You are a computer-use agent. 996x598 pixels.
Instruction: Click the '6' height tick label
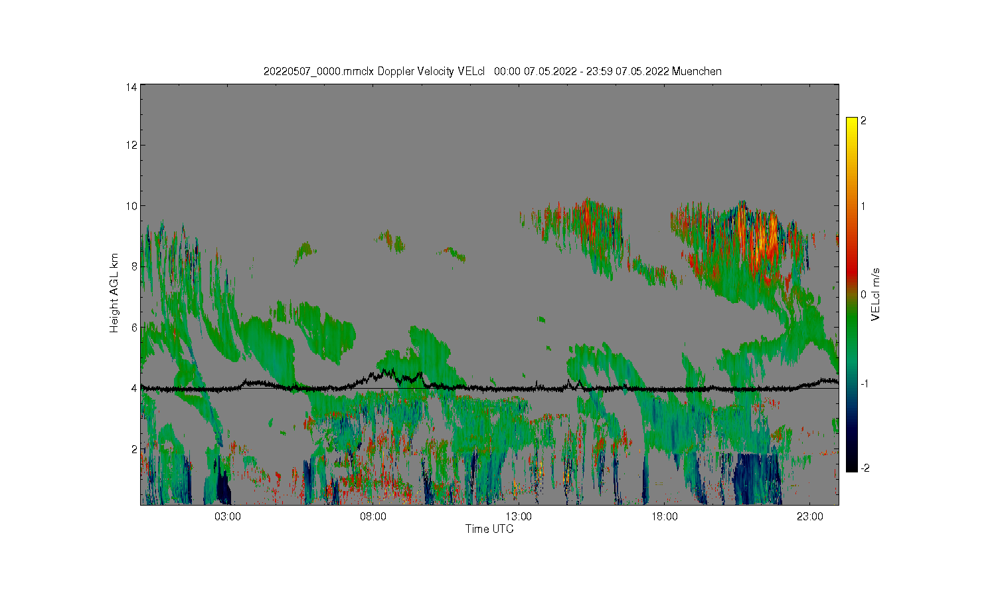point(134,328)
